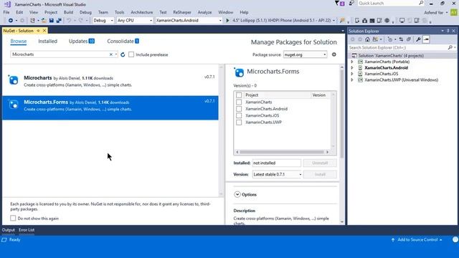Image resolution: width=459 pixels, height=258 pixels.
Task: Open the Debug configuration dropdown
Action: 103,21
